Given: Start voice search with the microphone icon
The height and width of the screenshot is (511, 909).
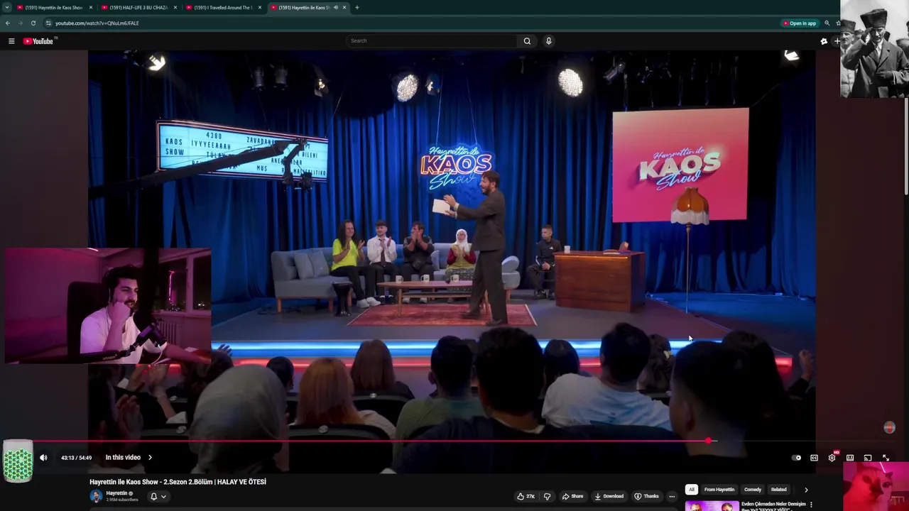Looking at the screenshot, I should point(548,40).
